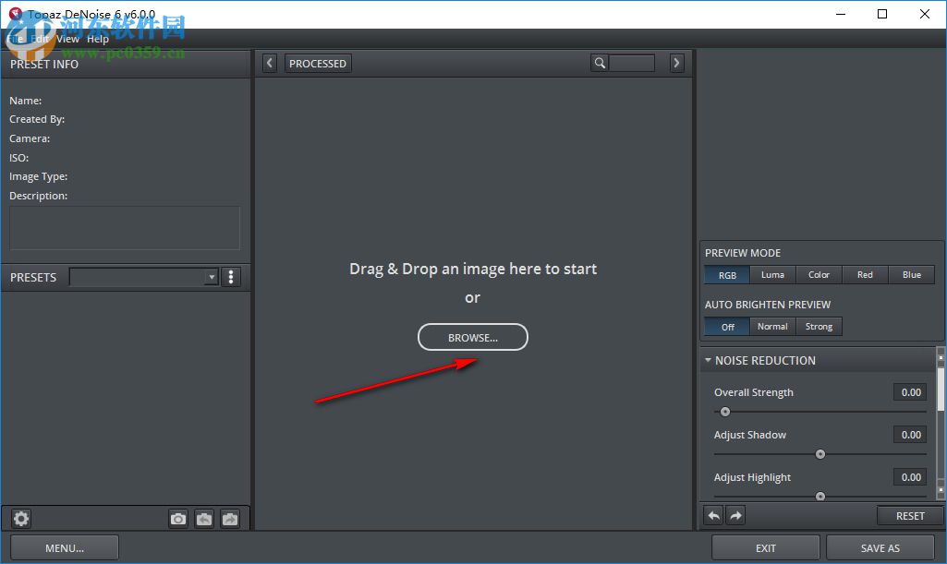
Task: Collapse the NOISE REDUCTION section
Action: [x=708, y=360]
